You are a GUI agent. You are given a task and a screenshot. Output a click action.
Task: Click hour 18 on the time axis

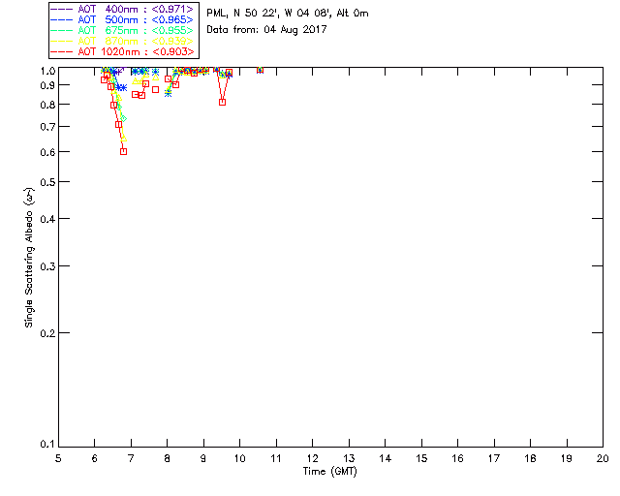coord(531,458)
